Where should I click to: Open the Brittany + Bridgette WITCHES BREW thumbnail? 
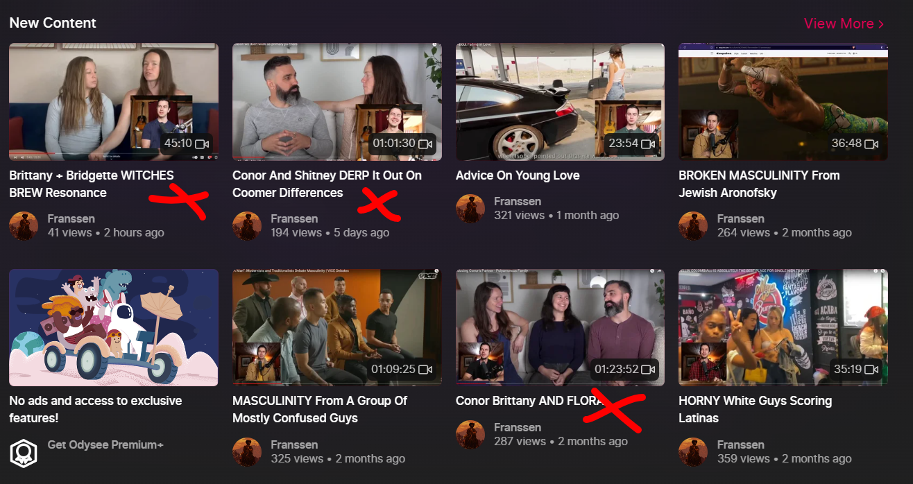pyautogui.click(x=114, y=102)
